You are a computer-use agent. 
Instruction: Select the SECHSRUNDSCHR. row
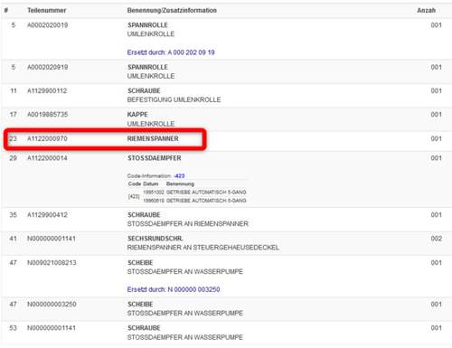pyautogui.click(x=226, y=243)
